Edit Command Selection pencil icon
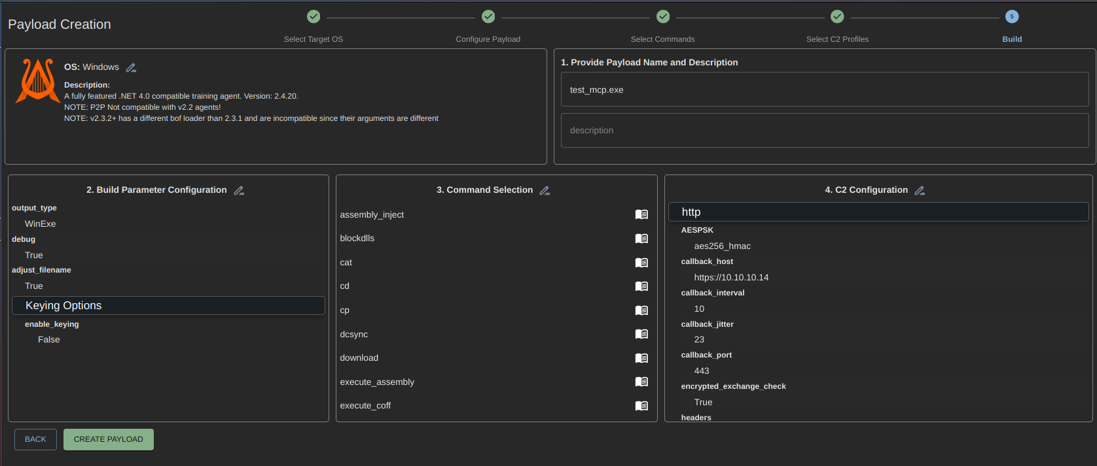This screenshot has height=466, width=1097. click(x=545, y=190)
